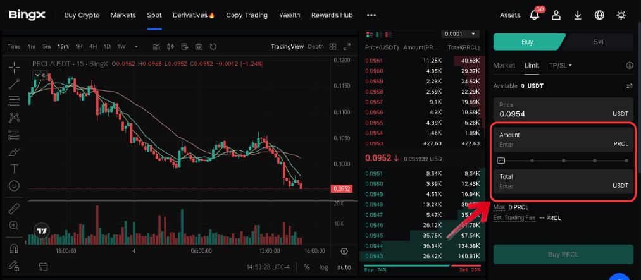Show sell orders only view
This screenshot has width=641, height=280.
pos(389,34)
